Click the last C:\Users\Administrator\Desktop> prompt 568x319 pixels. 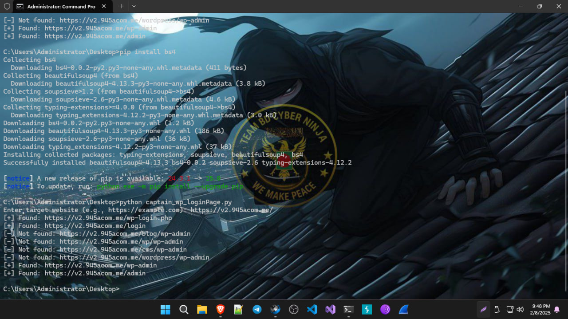coord(61,289)
